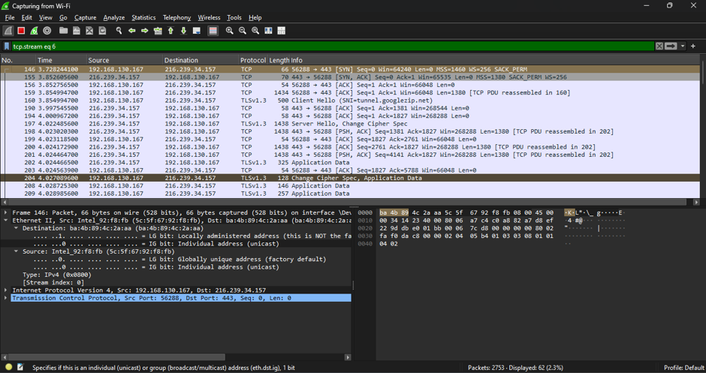706x373 pixels.
Task: Click the go to specified packet icon
Action: pyautogui.click(x=158, y=31)
